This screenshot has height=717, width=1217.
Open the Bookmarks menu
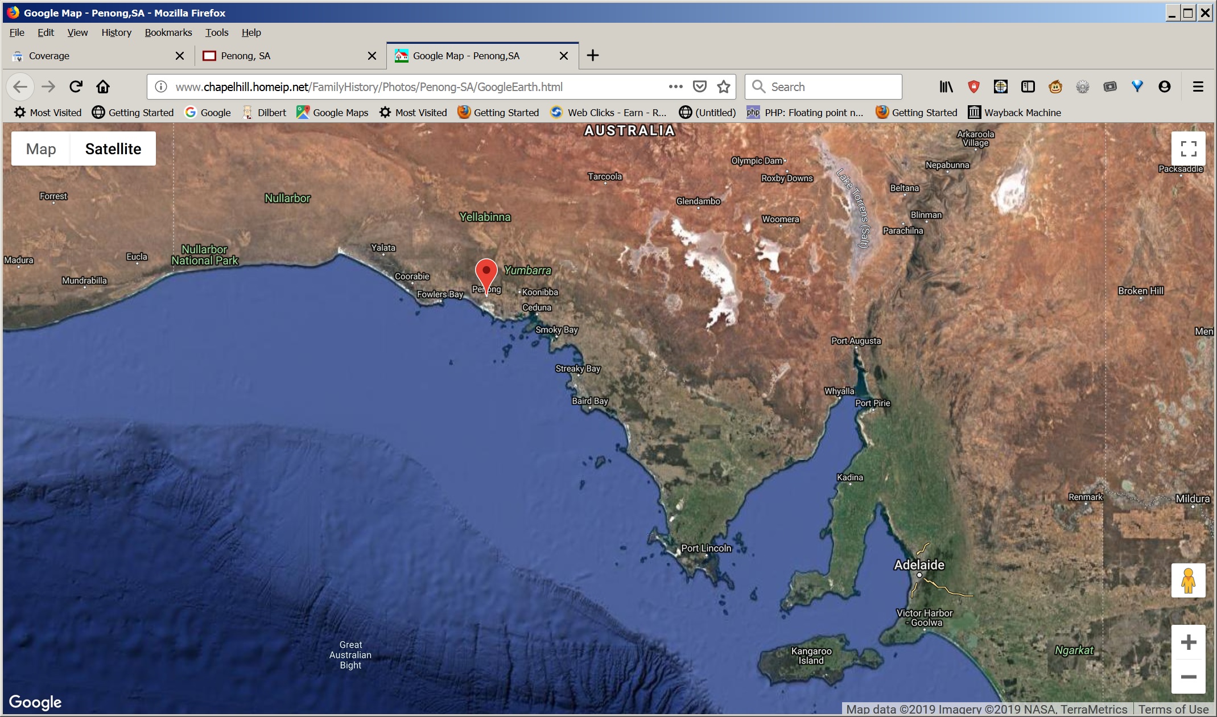(x=168, y=32)
